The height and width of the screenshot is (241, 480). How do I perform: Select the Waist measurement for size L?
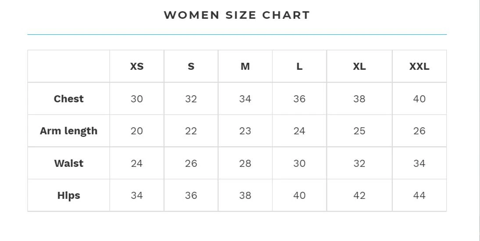[x=299, y=163]
